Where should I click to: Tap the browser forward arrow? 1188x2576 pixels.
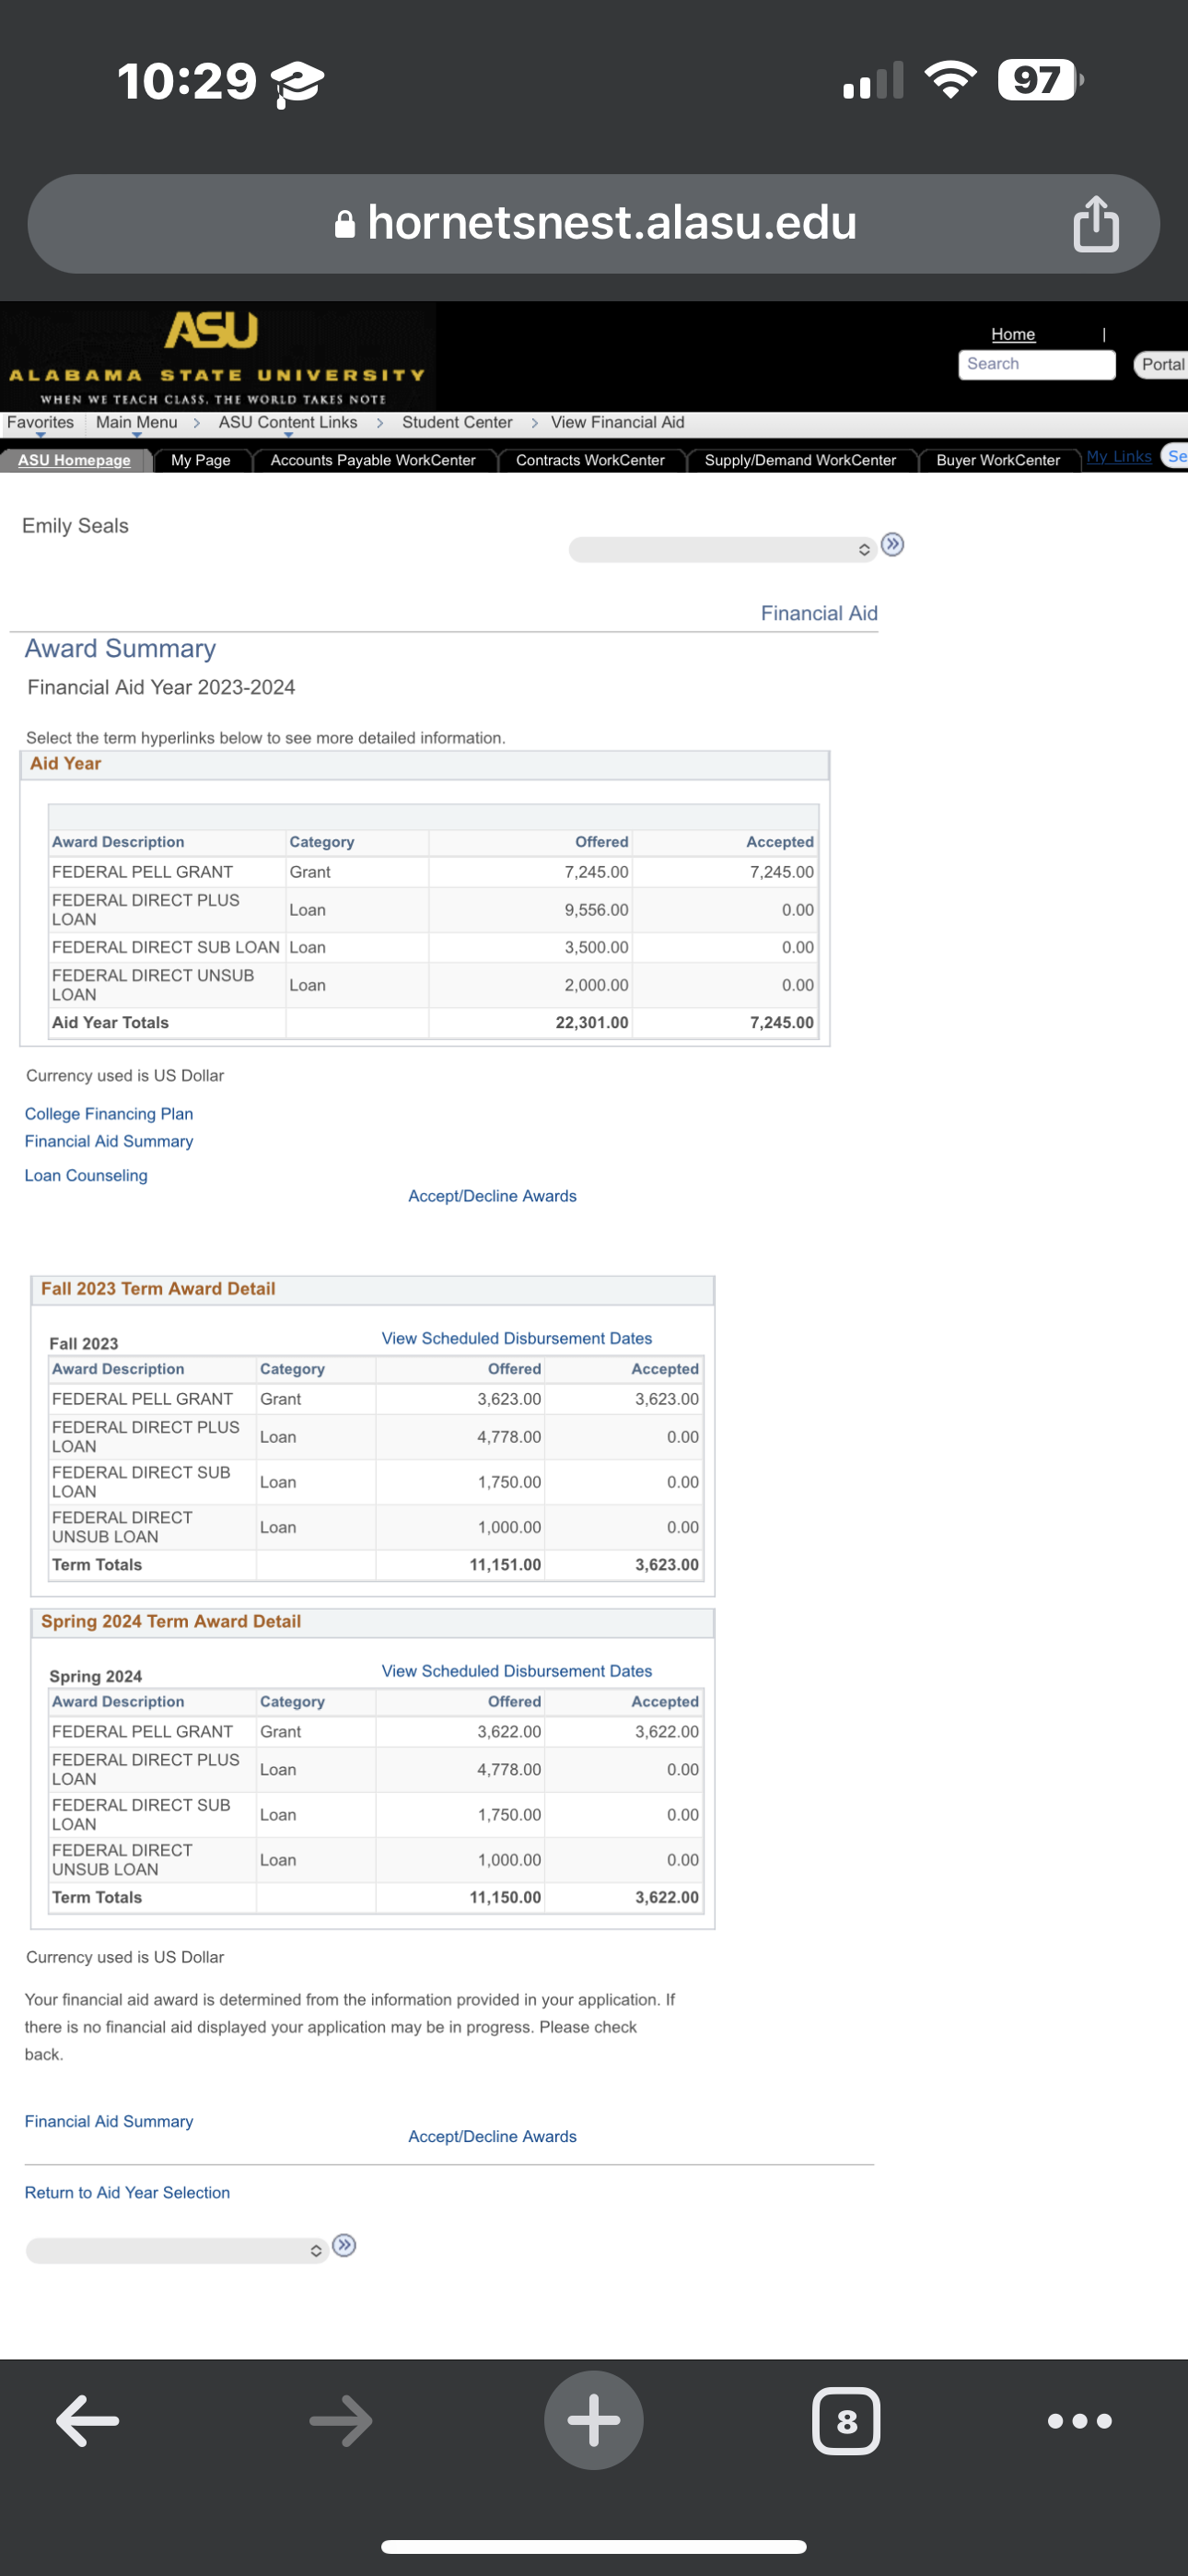coord(341,2421)
